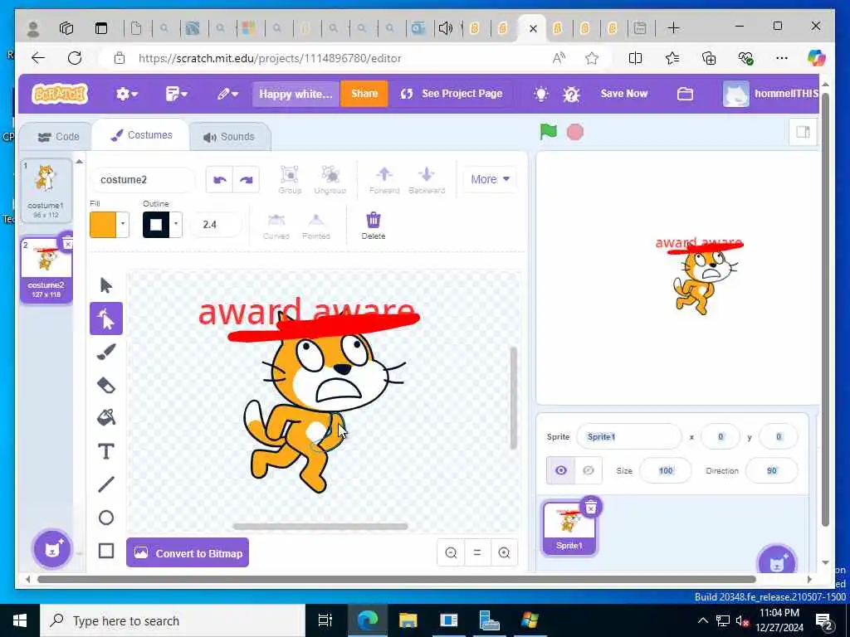Click the Sprite1 name field

pyautogui.click(x=629, y=436)
